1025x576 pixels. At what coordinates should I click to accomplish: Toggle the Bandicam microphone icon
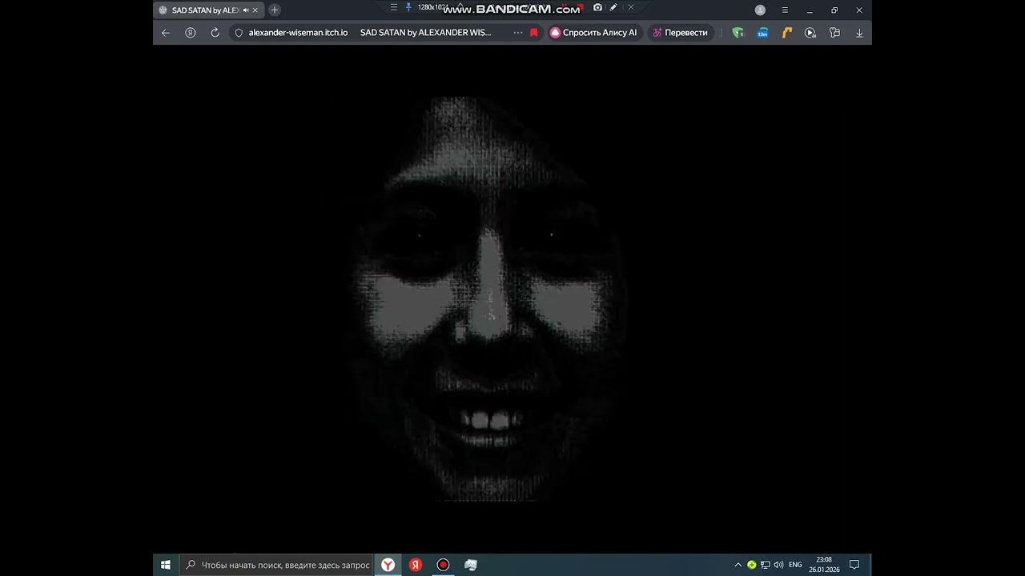(x=408, y=7)
